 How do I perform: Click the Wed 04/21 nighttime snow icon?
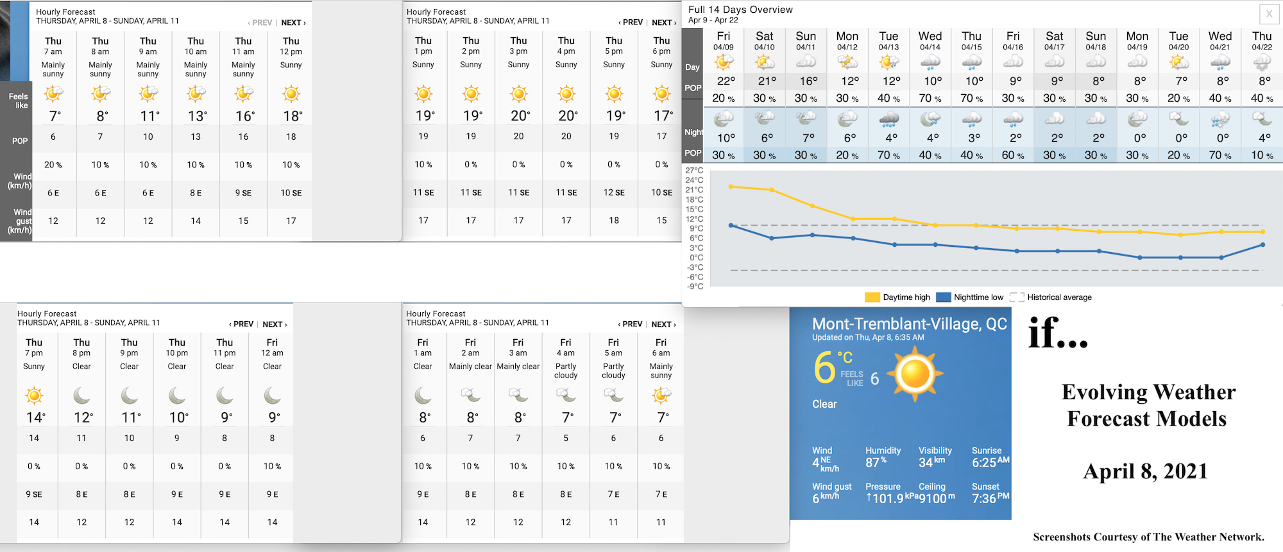click(x=1220, y=119)
